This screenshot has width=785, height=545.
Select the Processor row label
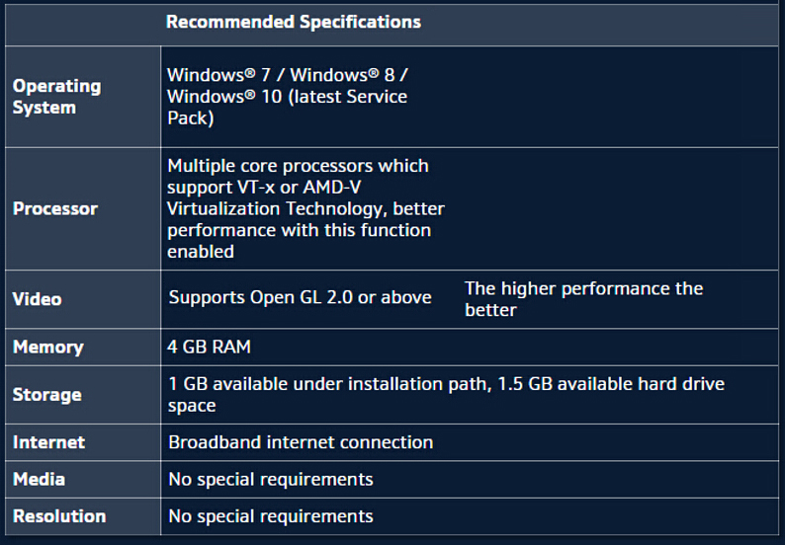coord(55,209)
